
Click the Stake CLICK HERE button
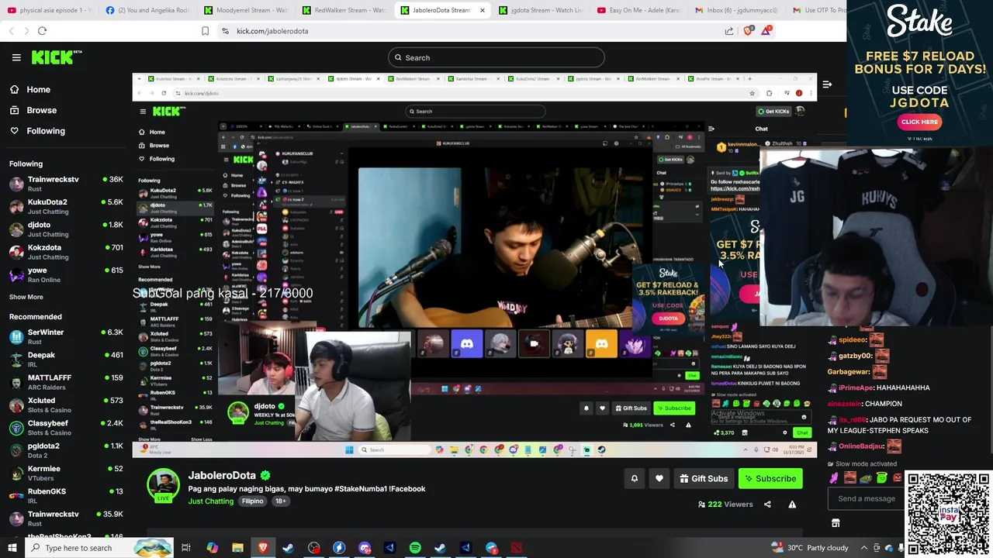point(919,122)
